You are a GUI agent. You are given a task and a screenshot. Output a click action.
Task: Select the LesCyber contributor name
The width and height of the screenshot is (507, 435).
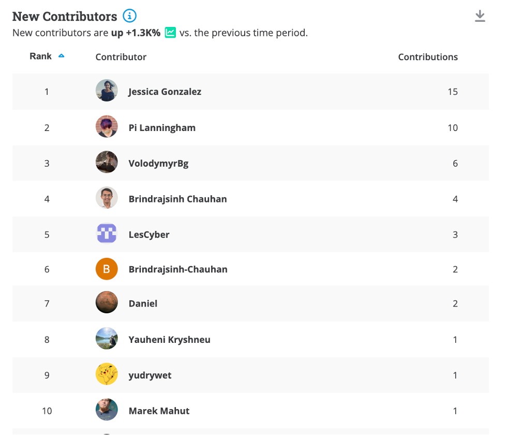coord(149,235)
